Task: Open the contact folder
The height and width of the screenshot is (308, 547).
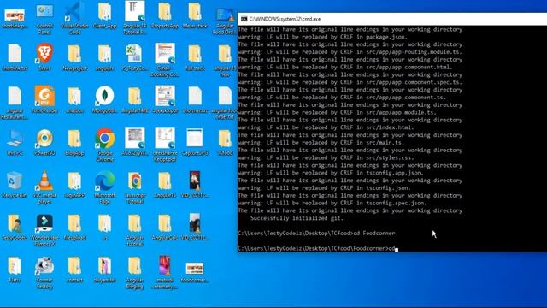Action: coord(74,269)
